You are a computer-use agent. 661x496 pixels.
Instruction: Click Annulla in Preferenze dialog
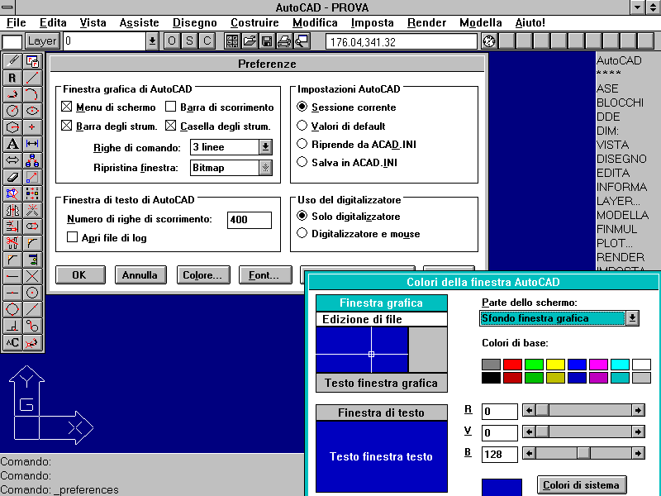pos(140,275)
